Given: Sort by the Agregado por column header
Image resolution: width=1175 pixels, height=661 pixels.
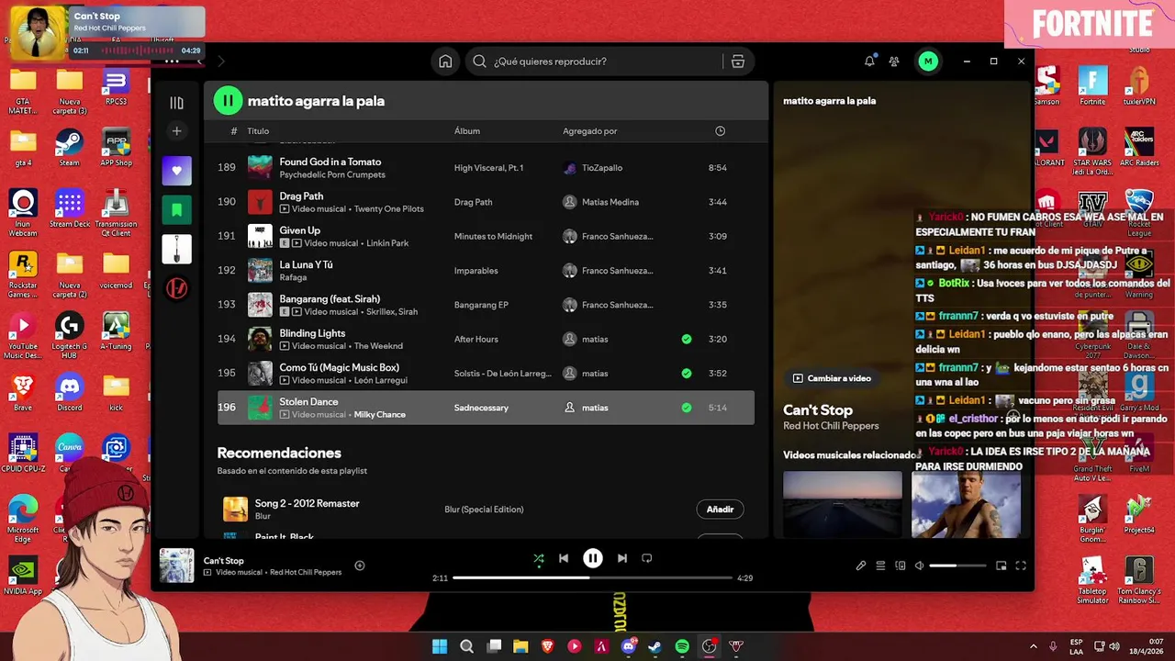Looking at the screenshot, I should coord(590,131).
